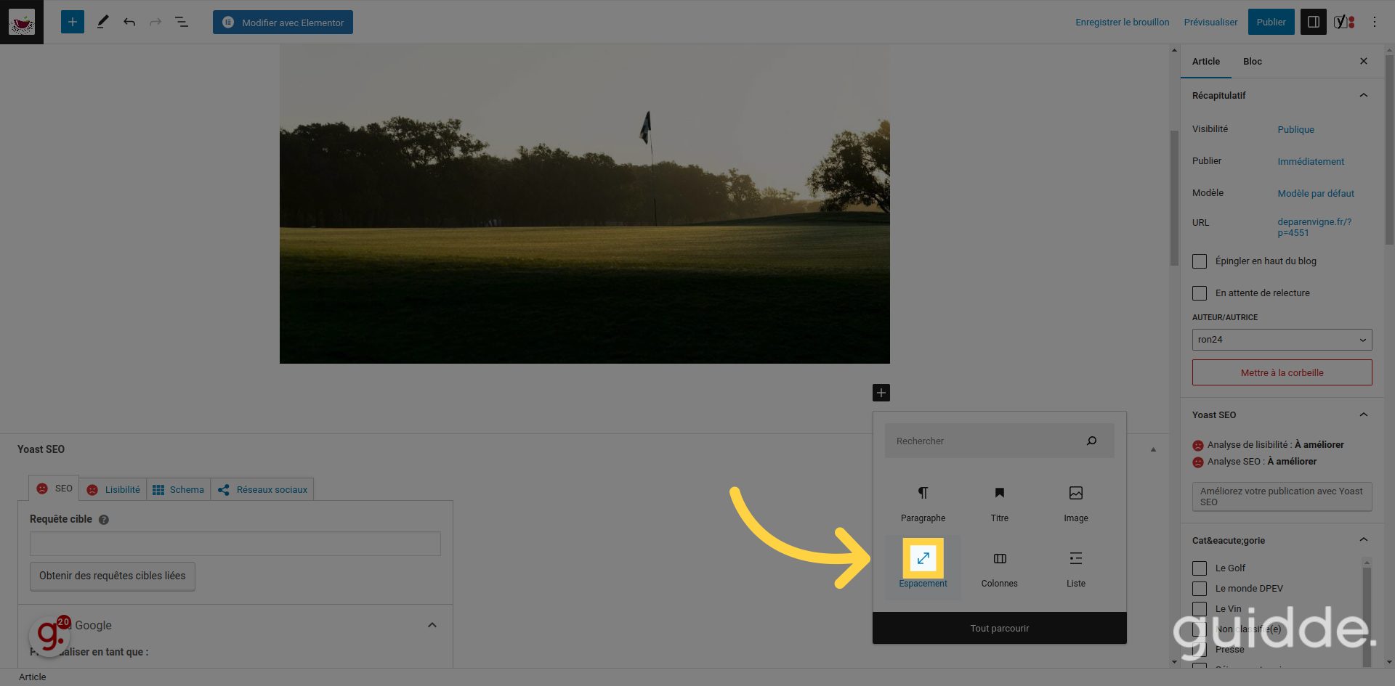Collapse the Catégorie section
This screenshot has width=1395, height=686.
1364,539
